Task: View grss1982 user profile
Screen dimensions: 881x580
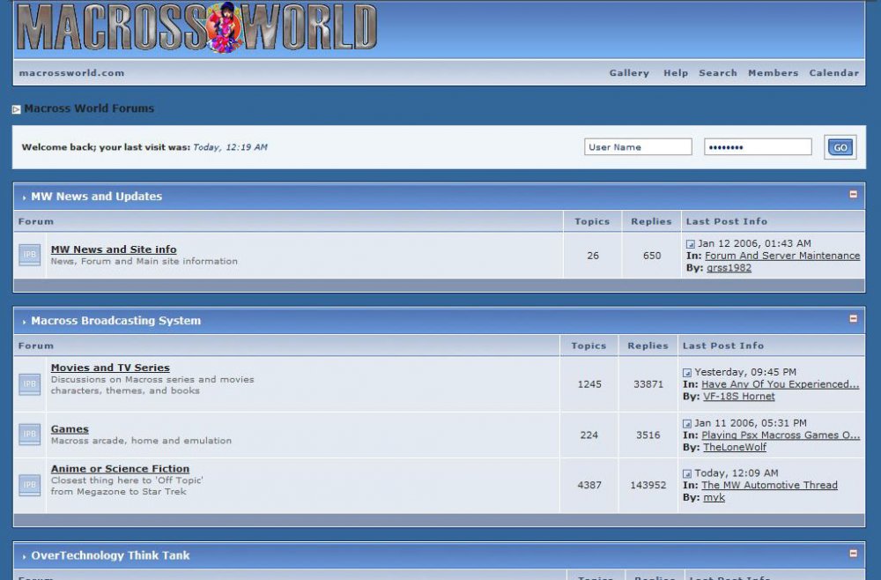Action: (729, 268)
